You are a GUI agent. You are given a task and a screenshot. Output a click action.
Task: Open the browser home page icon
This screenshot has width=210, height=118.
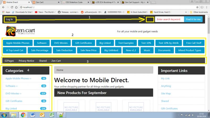[16, 7]
